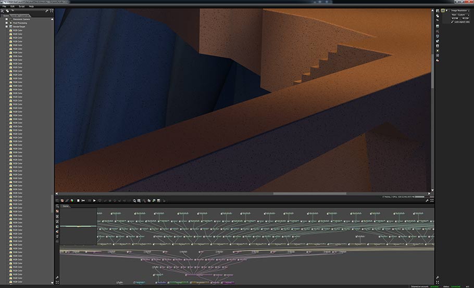The width and height of the screenshot is (474, 288).
Task: Switch to the Scene tab in the outliner
Action: point(6,16)
